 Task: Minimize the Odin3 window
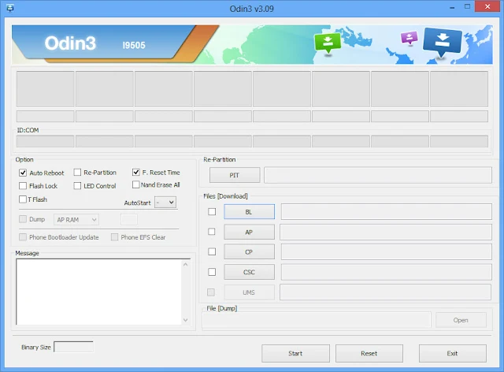pyautogui.click(x=452, y=7)
